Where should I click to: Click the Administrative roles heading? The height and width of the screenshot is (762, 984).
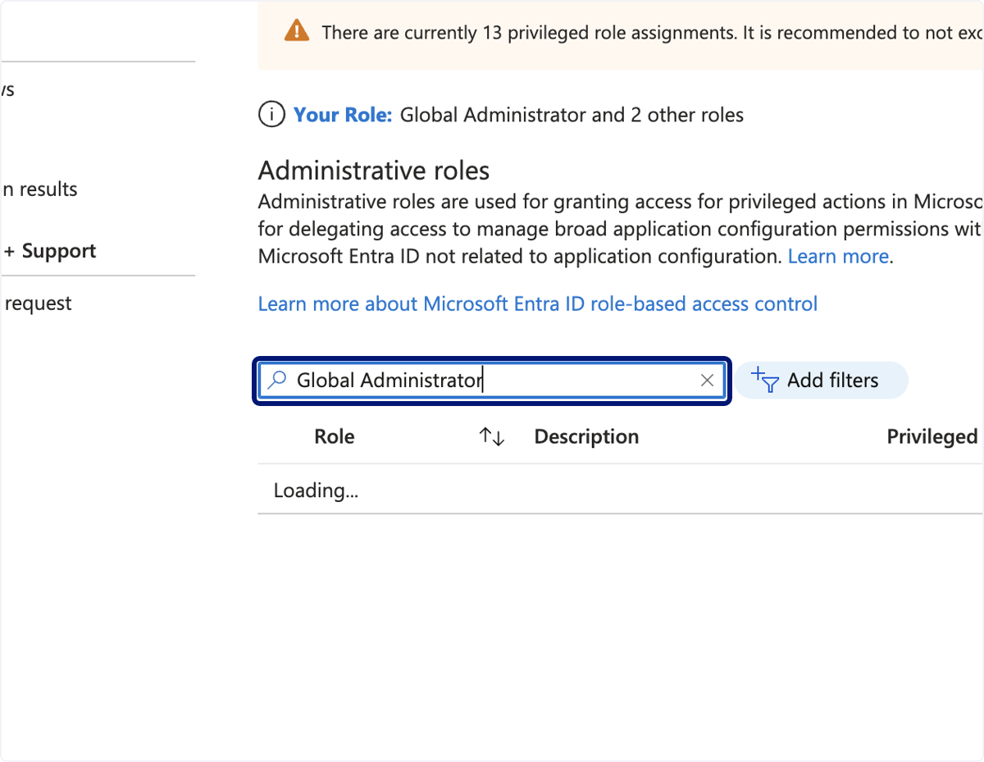[374, 171]
